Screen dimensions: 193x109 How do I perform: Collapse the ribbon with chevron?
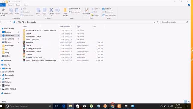186,5
